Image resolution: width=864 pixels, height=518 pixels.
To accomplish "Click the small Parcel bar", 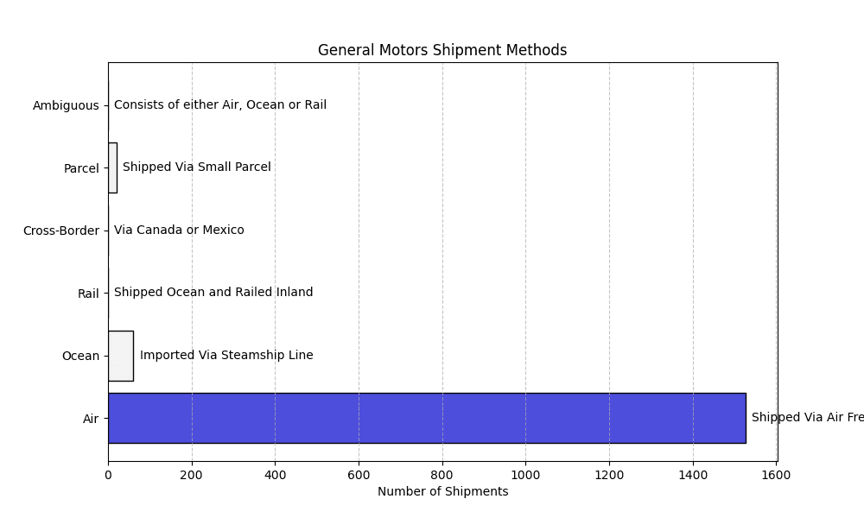I will point(112,167).
